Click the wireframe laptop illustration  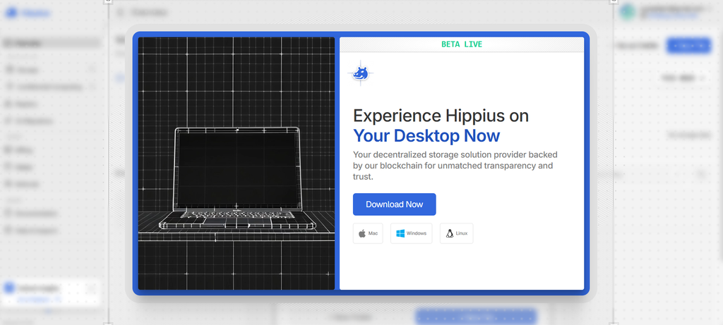point(237,178)
